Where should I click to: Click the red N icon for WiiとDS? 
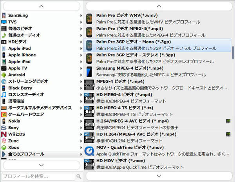tap(4, 134)
